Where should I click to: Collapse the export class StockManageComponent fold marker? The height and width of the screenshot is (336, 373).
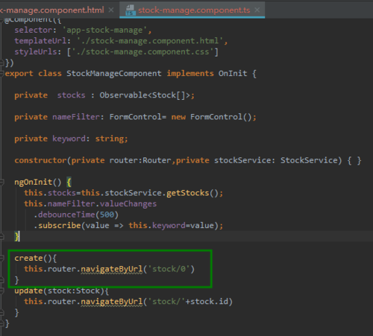click(x=1, y=74)
